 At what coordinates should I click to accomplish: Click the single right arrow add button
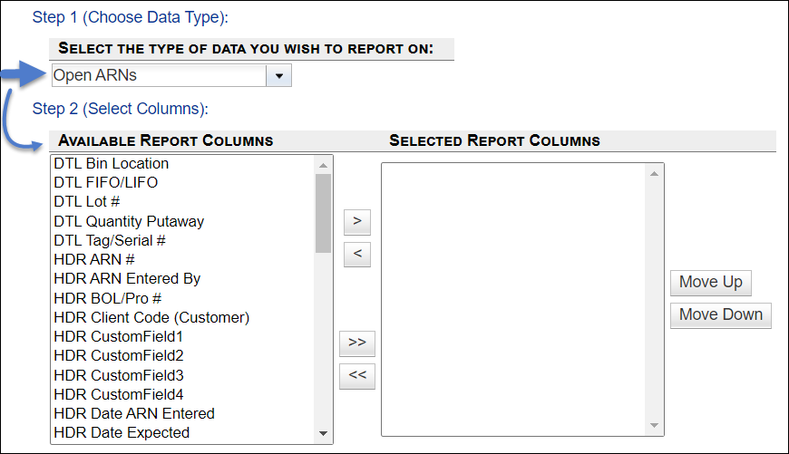point(356,221)
